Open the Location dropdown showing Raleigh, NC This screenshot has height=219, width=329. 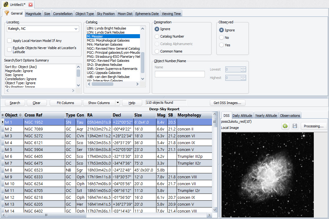tap(76, 29)
